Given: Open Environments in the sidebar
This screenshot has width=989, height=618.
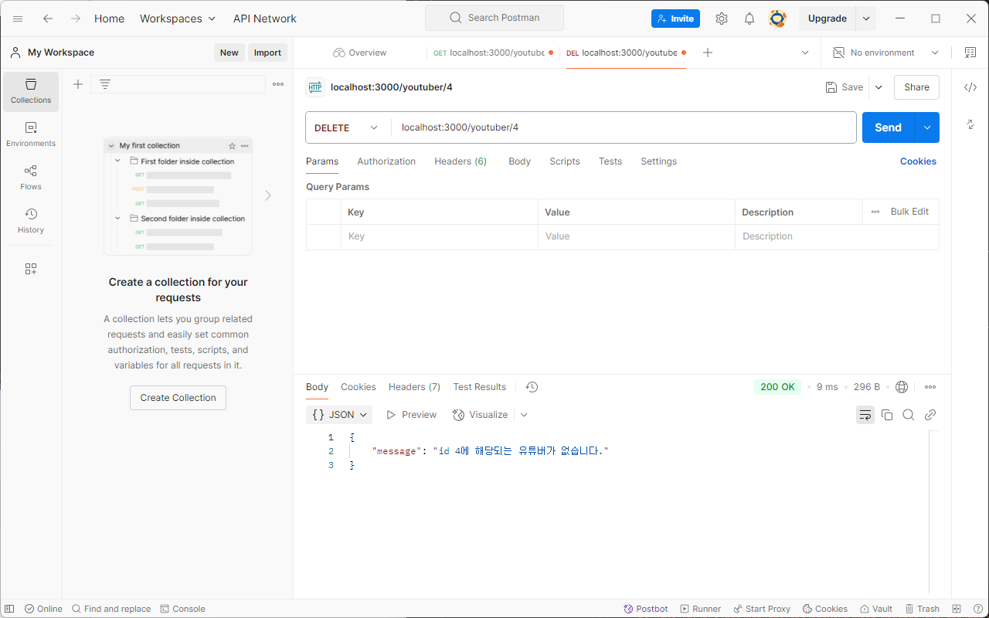Looking at the screenshot, I should coord(31,134).
